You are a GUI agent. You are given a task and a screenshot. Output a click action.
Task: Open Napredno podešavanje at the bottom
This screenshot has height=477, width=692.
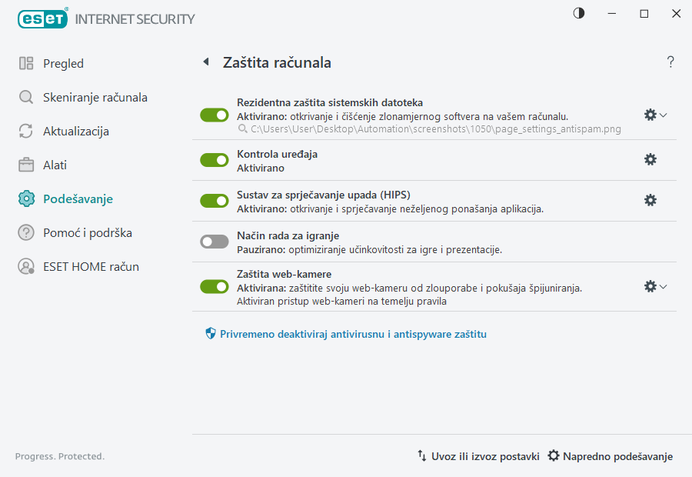tap(610, 455)
